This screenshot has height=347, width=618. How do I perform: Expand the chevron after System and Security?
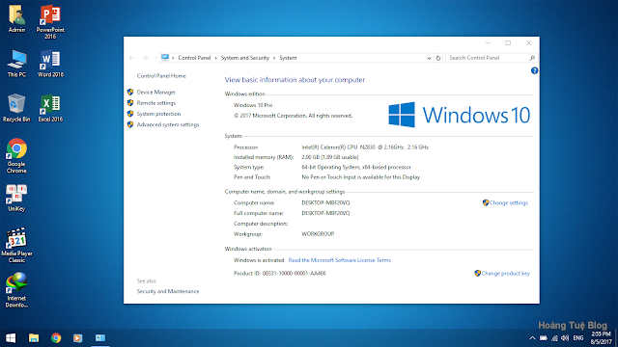point(274,58)
